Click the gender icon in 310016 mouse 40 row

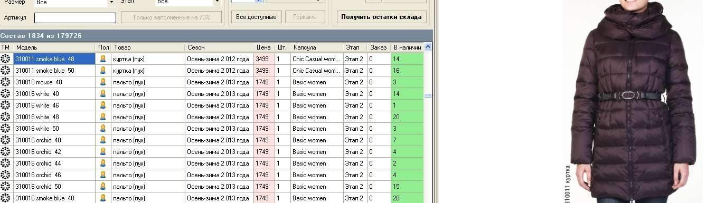103,82
